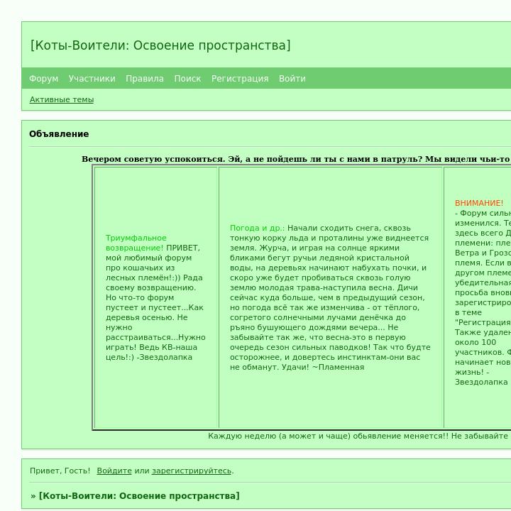Click the Погода и др.: label
This screenshot has height=511, width=511.
click(x=257, y=228)
